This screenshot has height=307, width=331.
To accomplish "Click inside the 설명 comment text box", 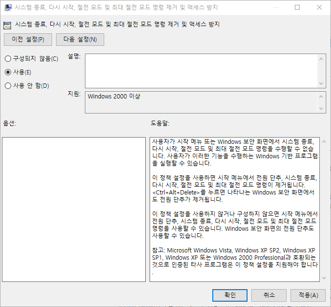I will point(201,71).
